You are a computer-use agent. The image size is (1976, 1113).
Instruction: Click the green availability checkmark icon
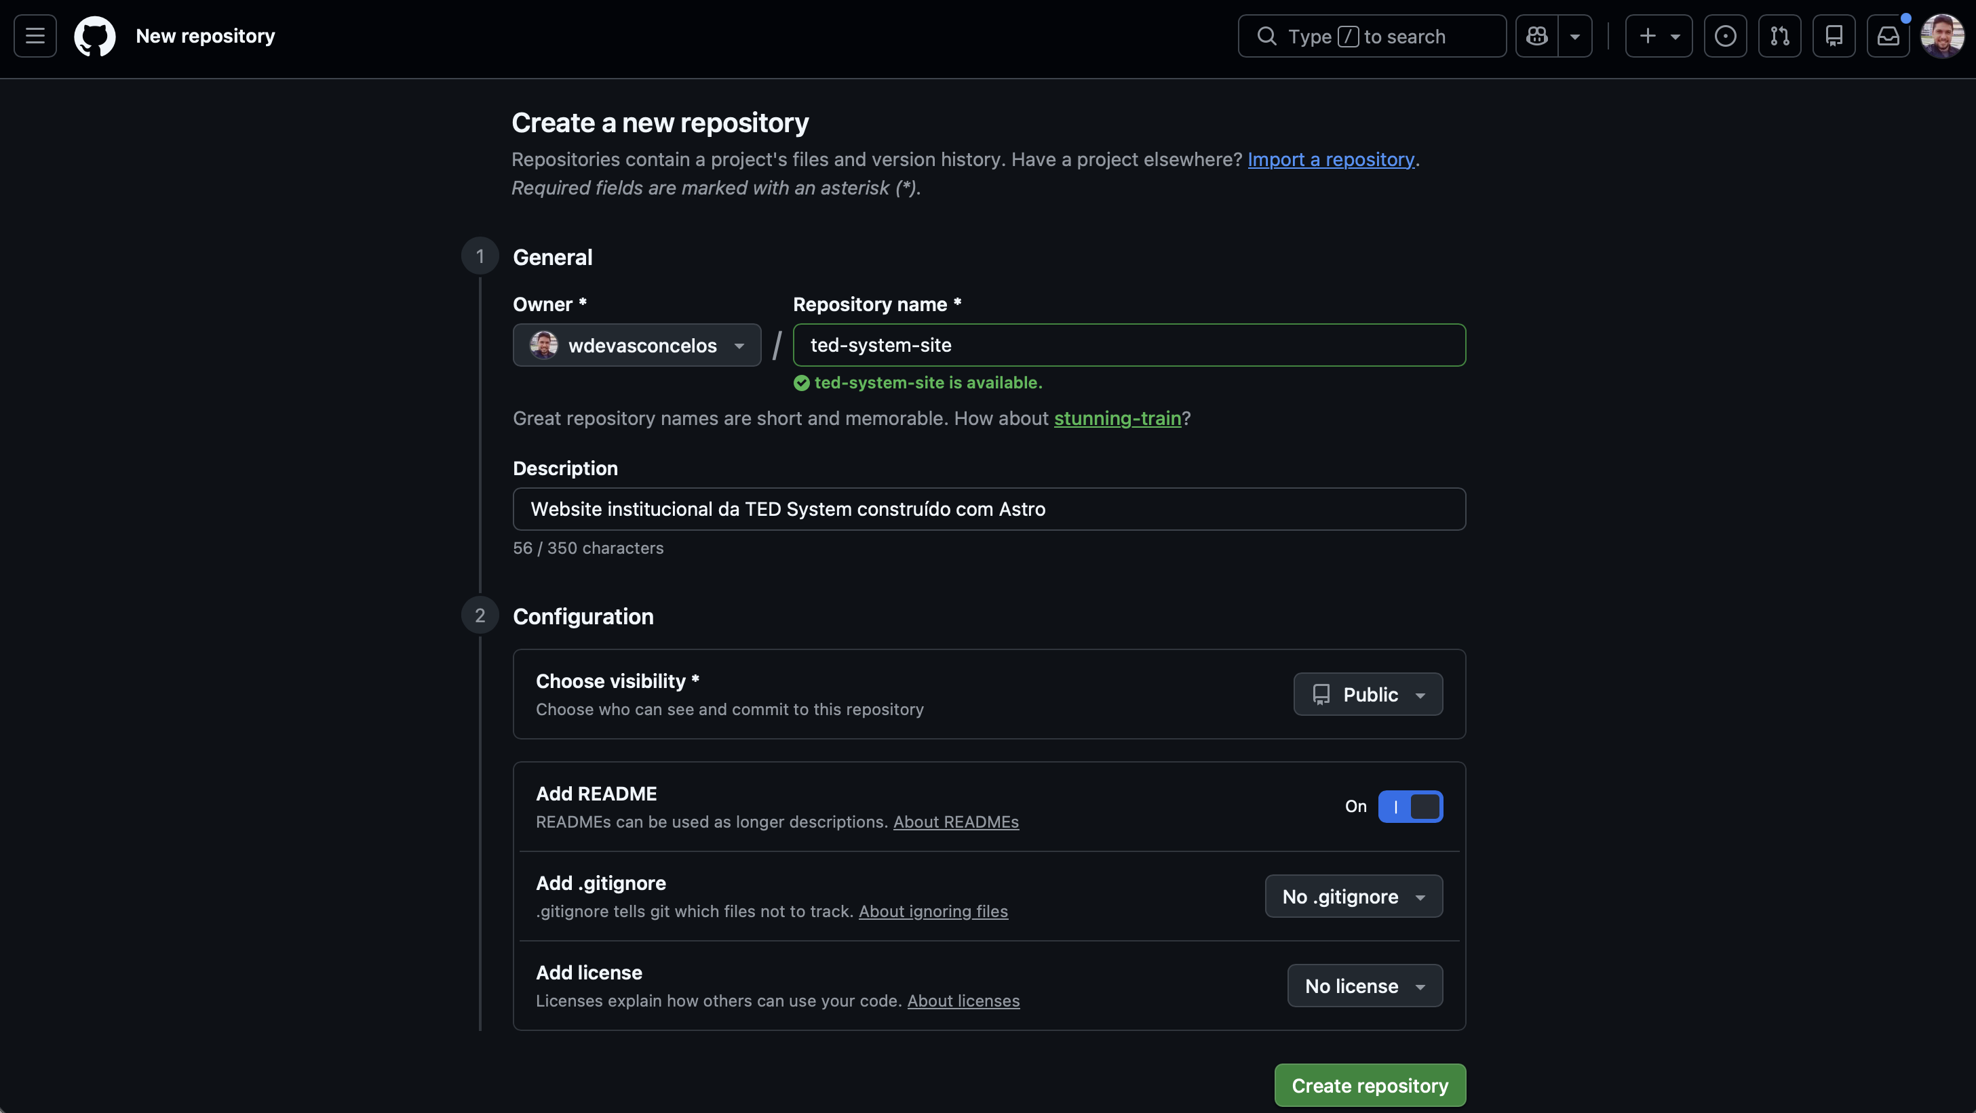(x=802, y=383)
